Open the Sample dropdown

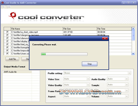(118, 85)
